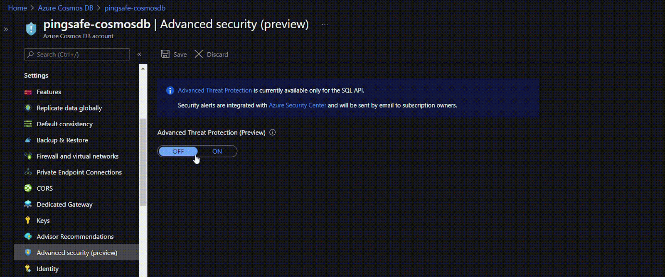Expand the portal menu at left edge

[6, 29]
